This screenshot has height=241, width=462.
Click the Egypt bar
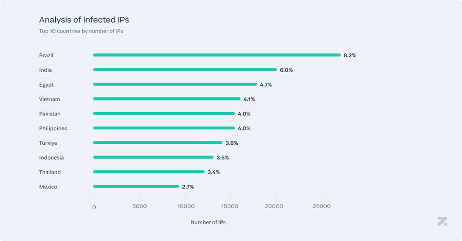(175, 85)
